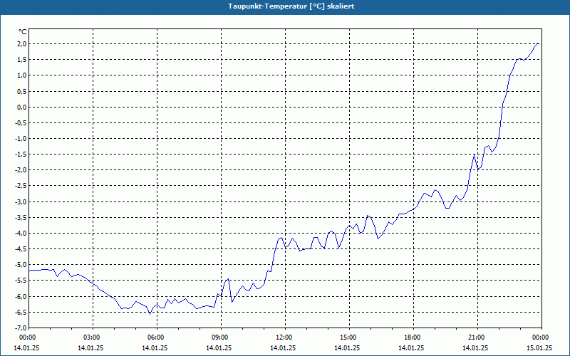Click the '09:00' time axis label

coord(221,337)
